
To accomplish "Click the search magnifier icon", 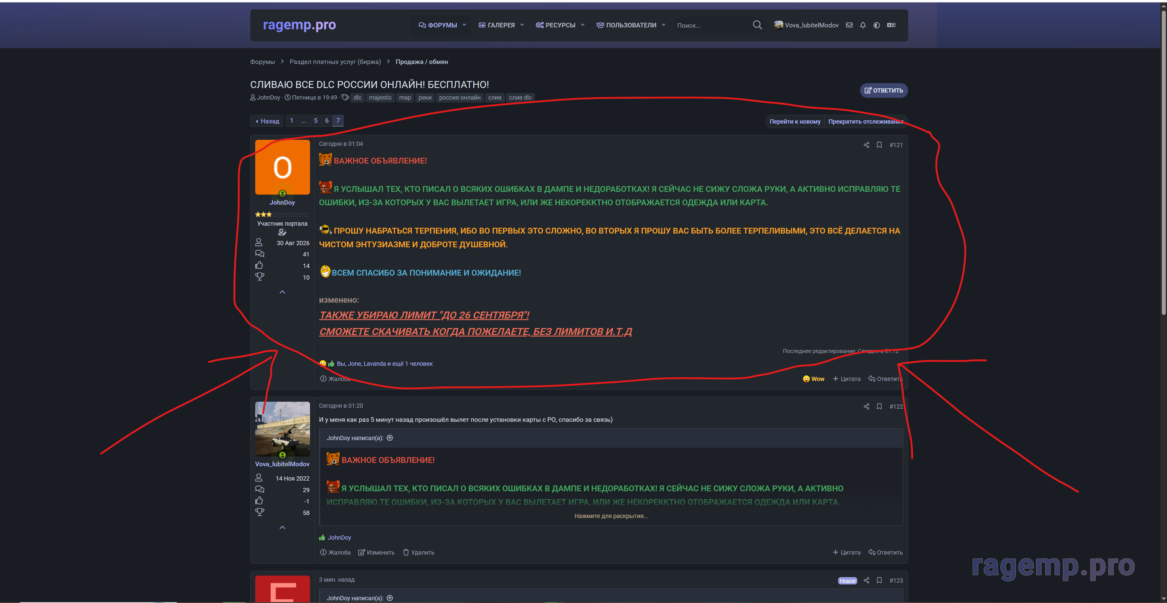I will (x=757, y=25).
